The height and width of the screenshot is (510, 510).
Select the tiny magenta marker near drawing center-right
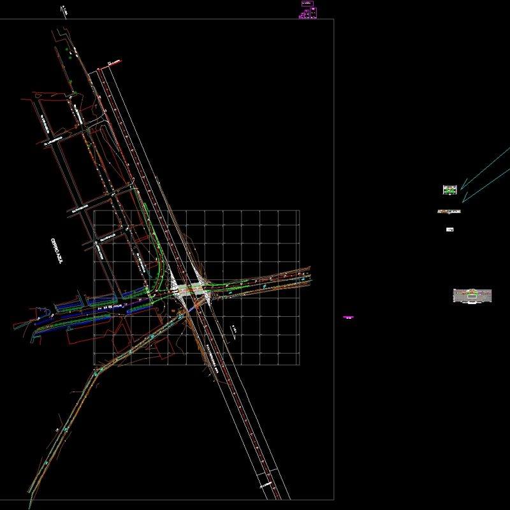[348, 316]
